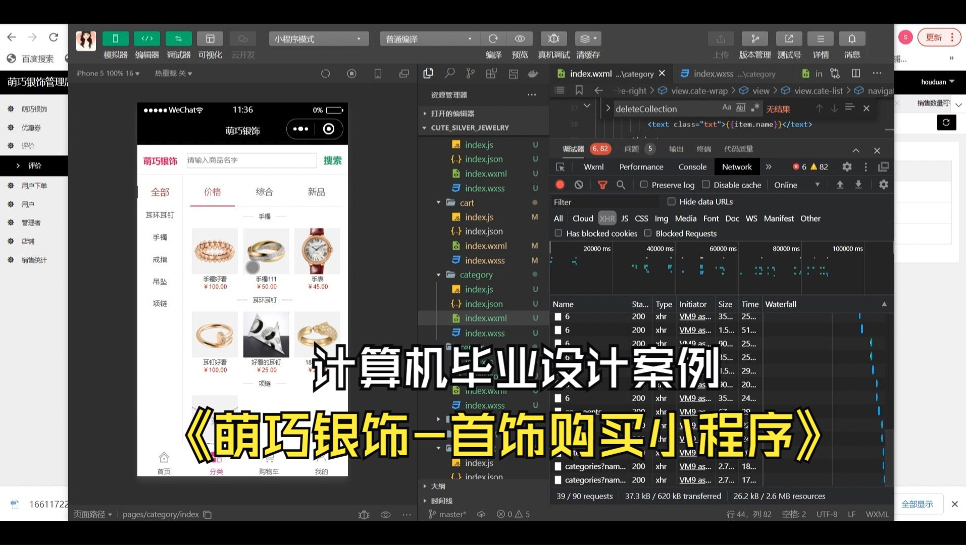Open the 手镯111 product thumbnail
Viewport: 966px width, 545px height.
tap(266, 251)
